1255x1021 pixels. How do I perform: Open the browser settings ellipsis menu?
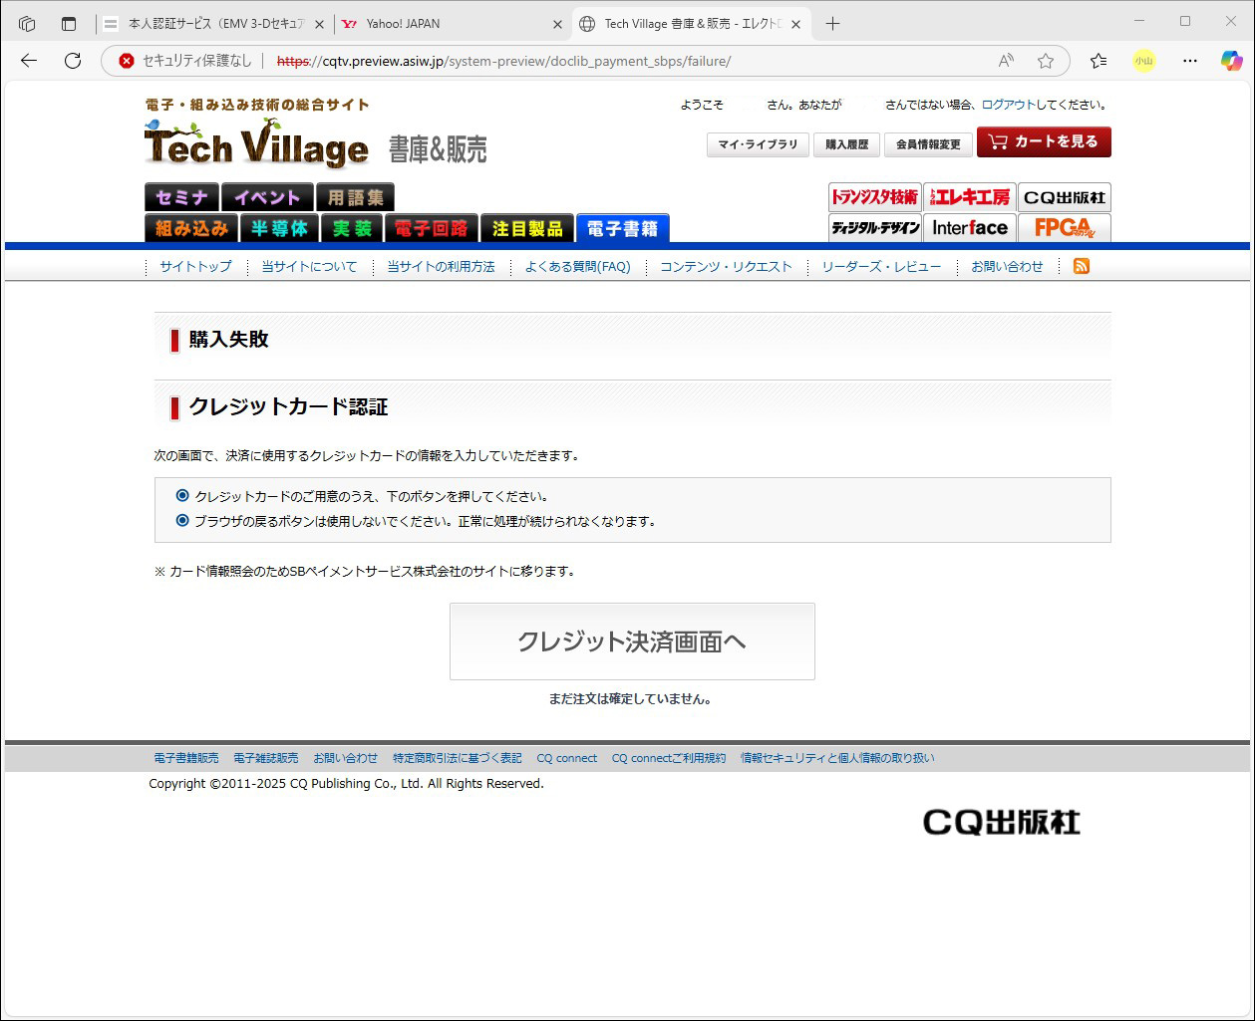click(x=1189, y=61)
